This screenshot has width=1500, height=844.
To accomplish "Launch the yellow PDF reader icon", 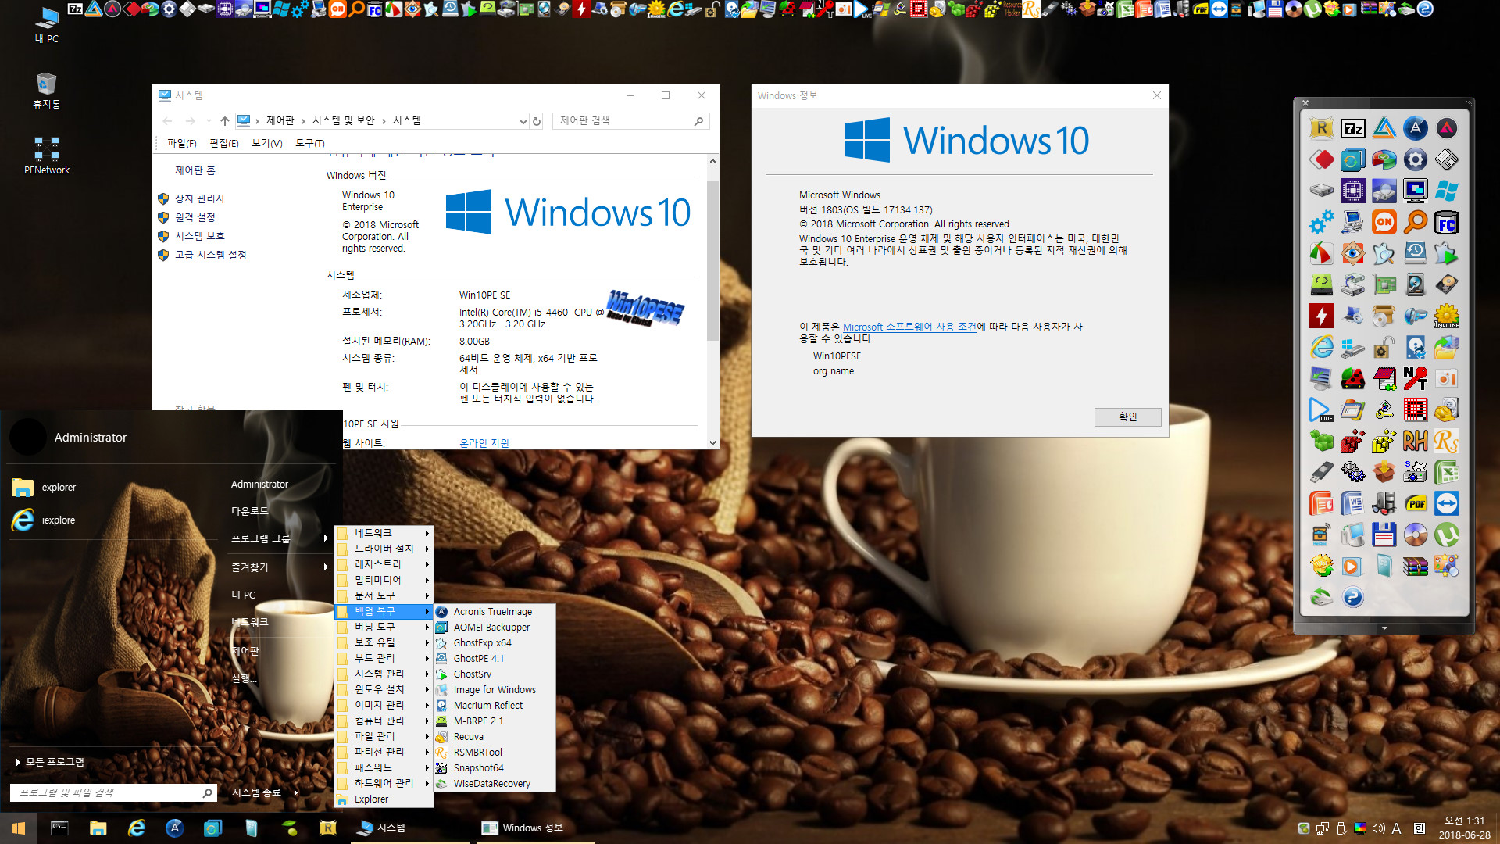I will pos(1415,503).
